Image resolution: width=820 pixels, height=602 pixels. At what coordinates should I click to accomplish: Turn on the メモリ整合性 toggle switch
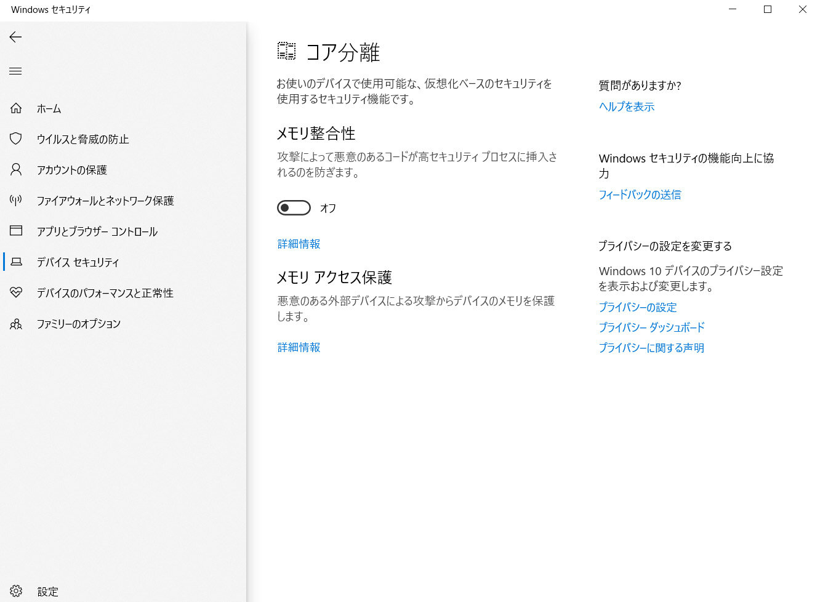point(294,208)
